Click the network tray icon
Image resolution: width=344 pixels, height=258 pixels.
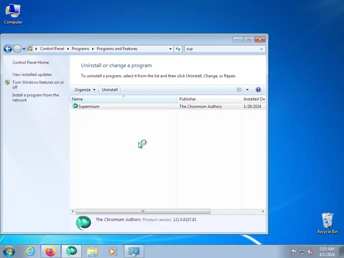point(302,252)
